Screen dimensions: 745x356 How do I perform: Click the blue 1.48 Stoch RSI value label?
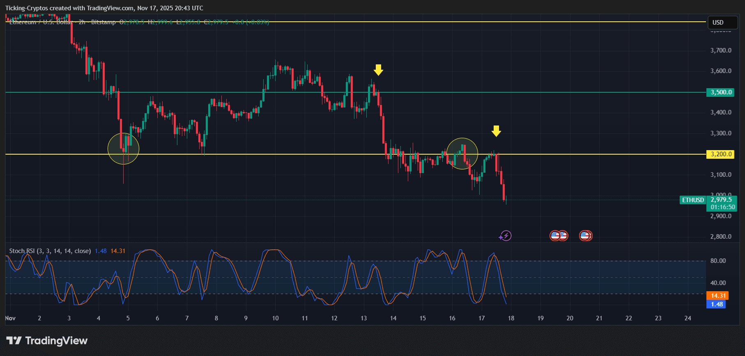[717, 304]
